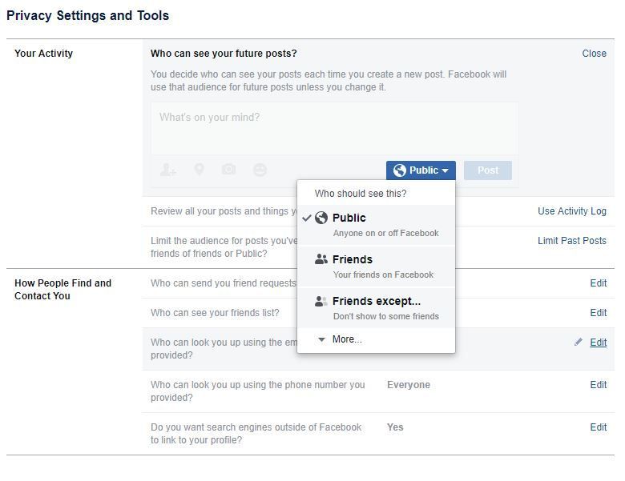Click the camera photo icon in composer

tap(229, 170)
